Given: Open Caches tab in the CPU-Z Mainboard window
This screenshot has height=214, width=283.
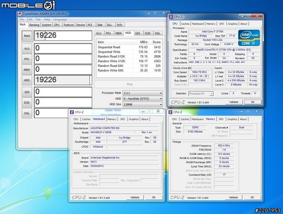Looking at the screenshot, I should 86,119.
